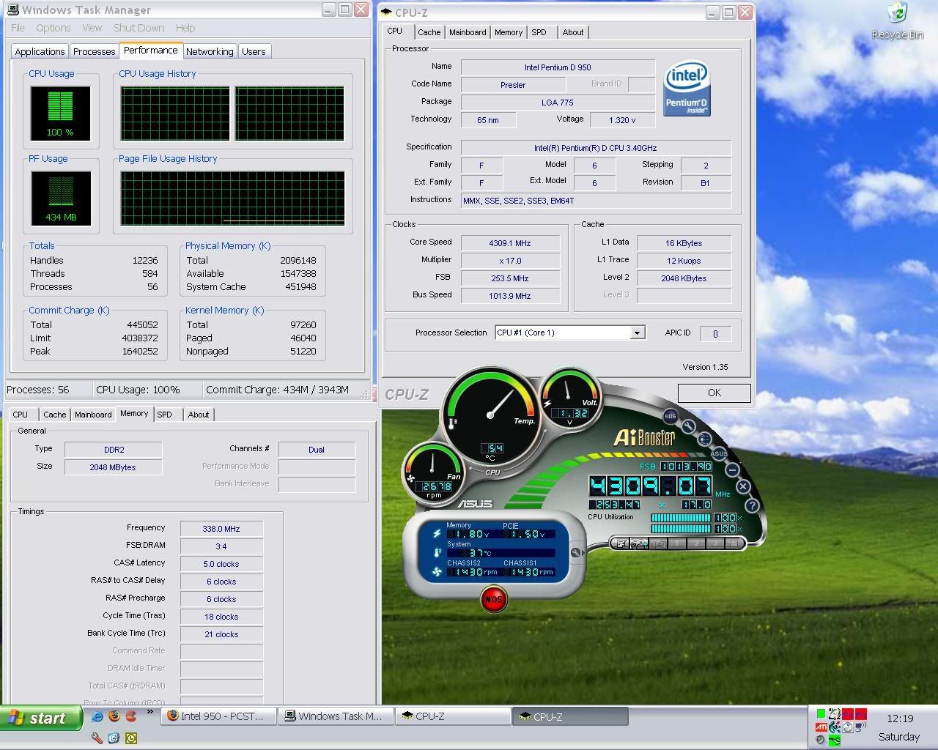Open the File menu in Task Manager

[18, 28]
